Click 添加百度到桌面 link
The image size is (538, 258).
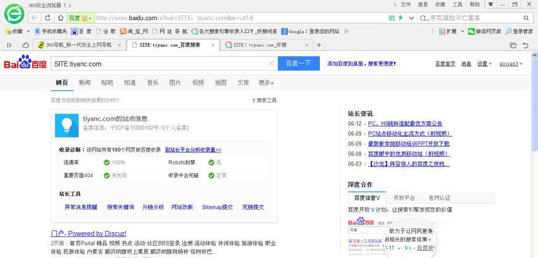point(361,64)
